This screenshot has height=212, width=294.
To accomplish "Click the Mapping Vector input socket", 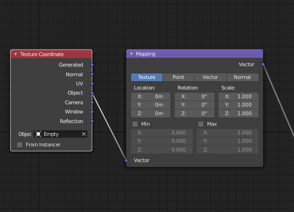I will (126, 161).
